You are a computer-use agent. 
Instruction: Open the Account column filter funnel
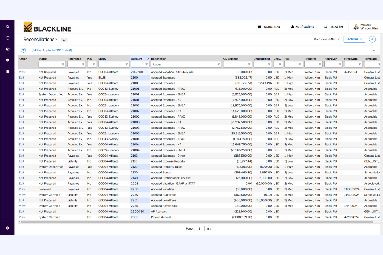(x=146, y=64)
